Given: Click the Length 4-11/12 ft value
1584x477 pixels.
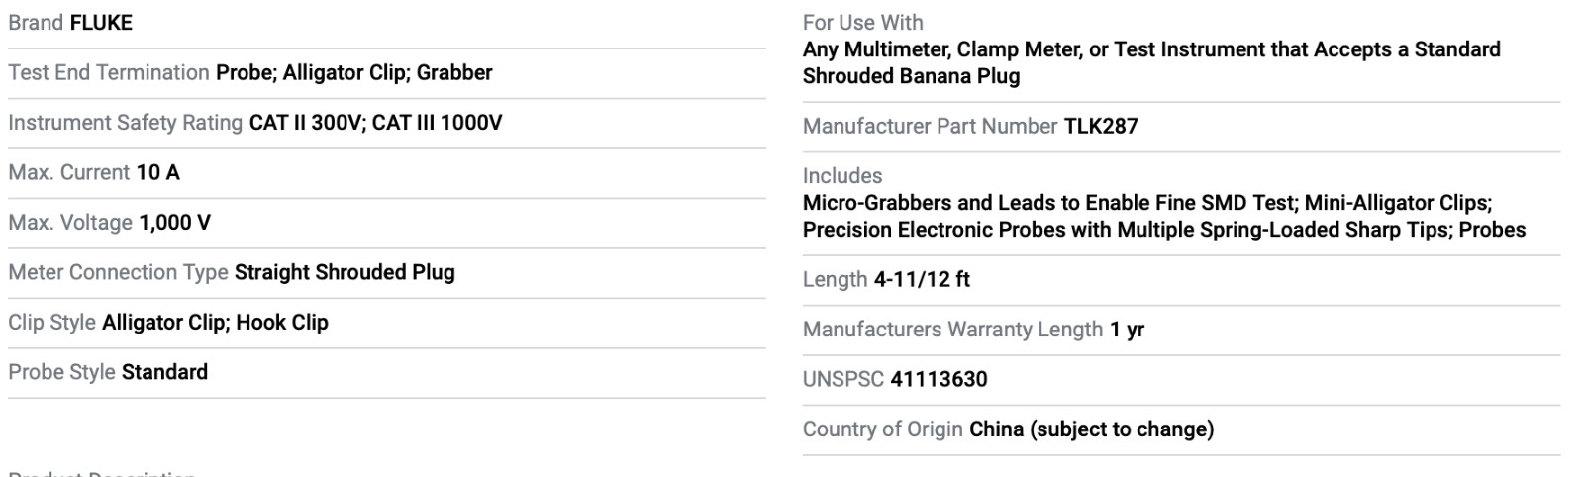Looking at the screenshot, I should 922,280.
